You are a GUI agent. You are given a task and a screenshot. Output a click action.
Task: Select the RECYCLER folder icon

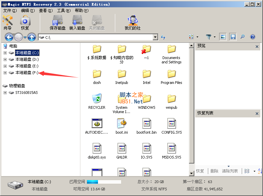point(97,101)
